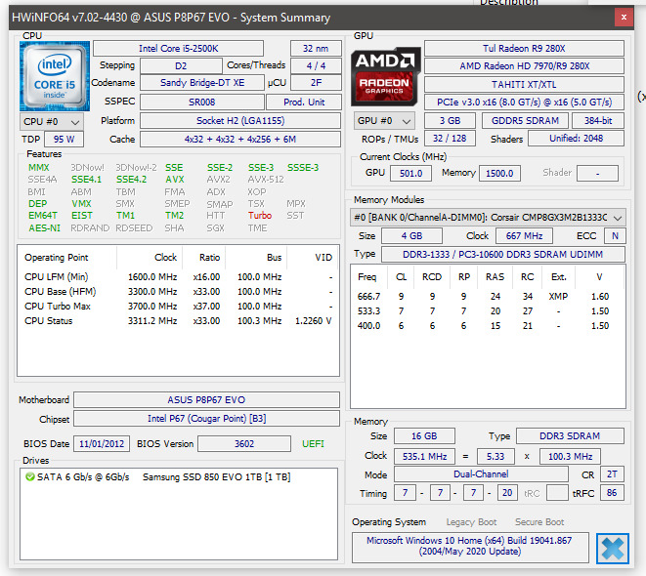Click the AMD Radeon Graphics logo

point(385,77)
